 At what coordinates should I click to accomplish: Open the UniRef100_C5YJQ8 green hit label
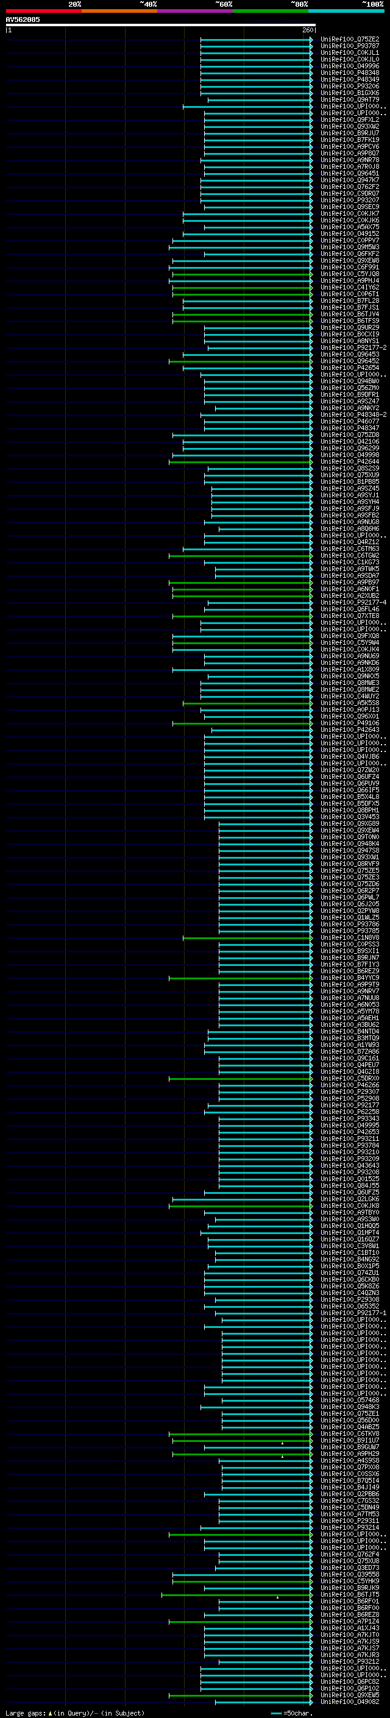[350, 274]
